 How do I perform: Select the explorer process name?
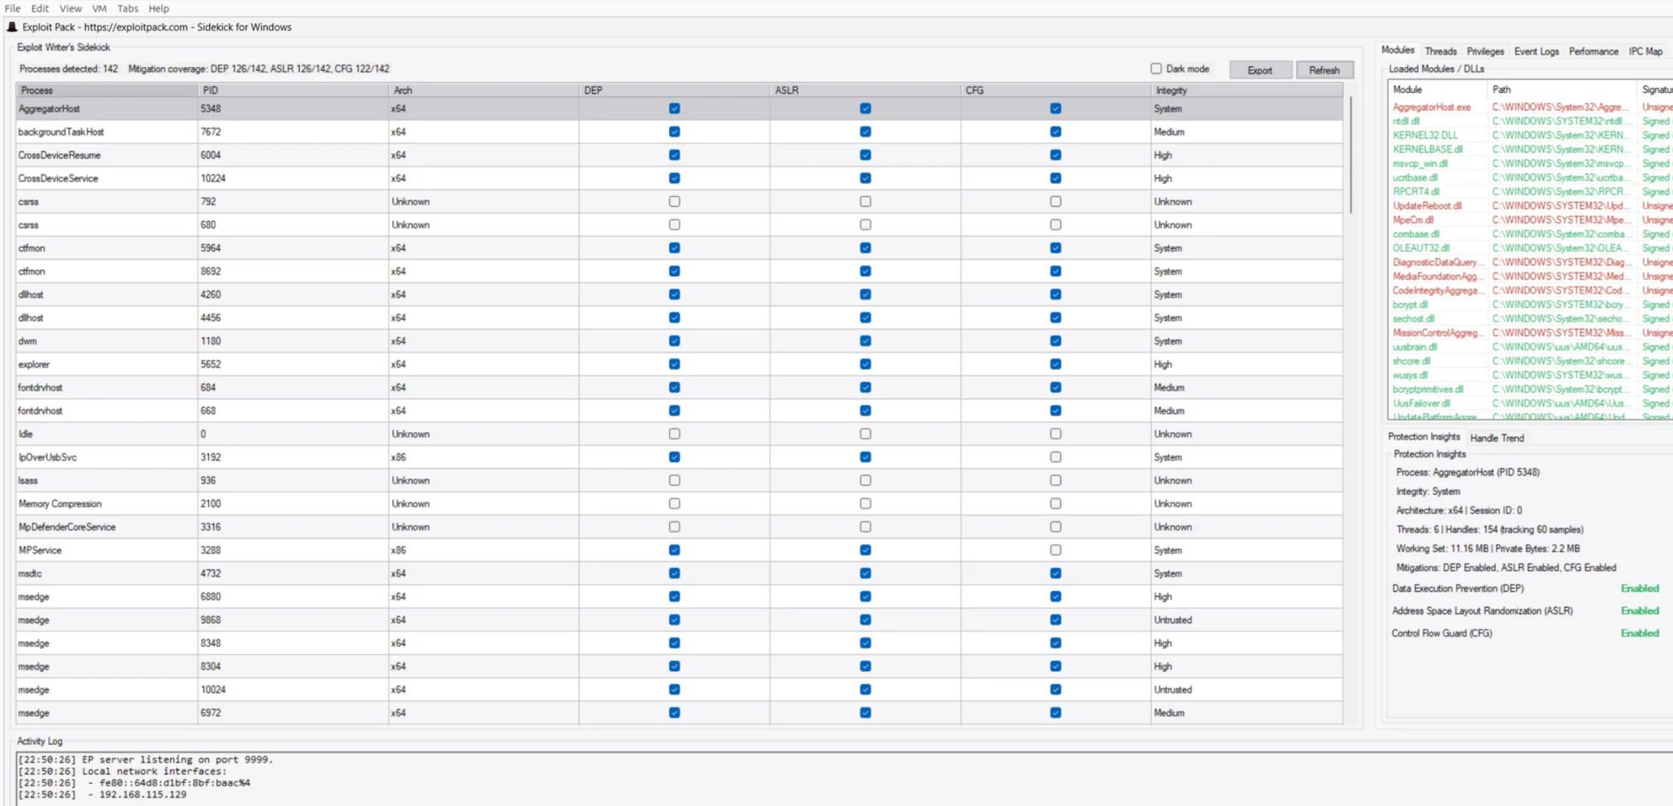tap(33, 364)
